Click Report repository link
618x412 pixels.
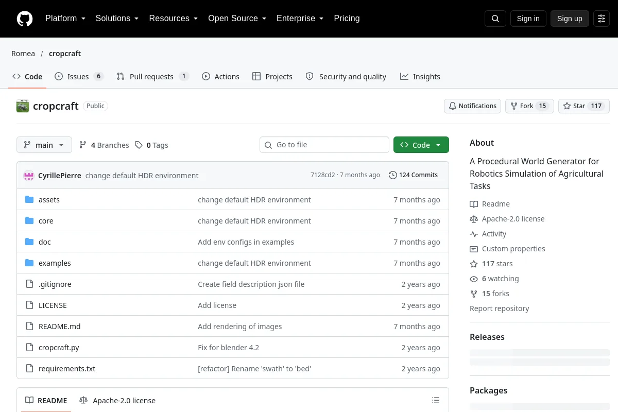pos(499,308)
